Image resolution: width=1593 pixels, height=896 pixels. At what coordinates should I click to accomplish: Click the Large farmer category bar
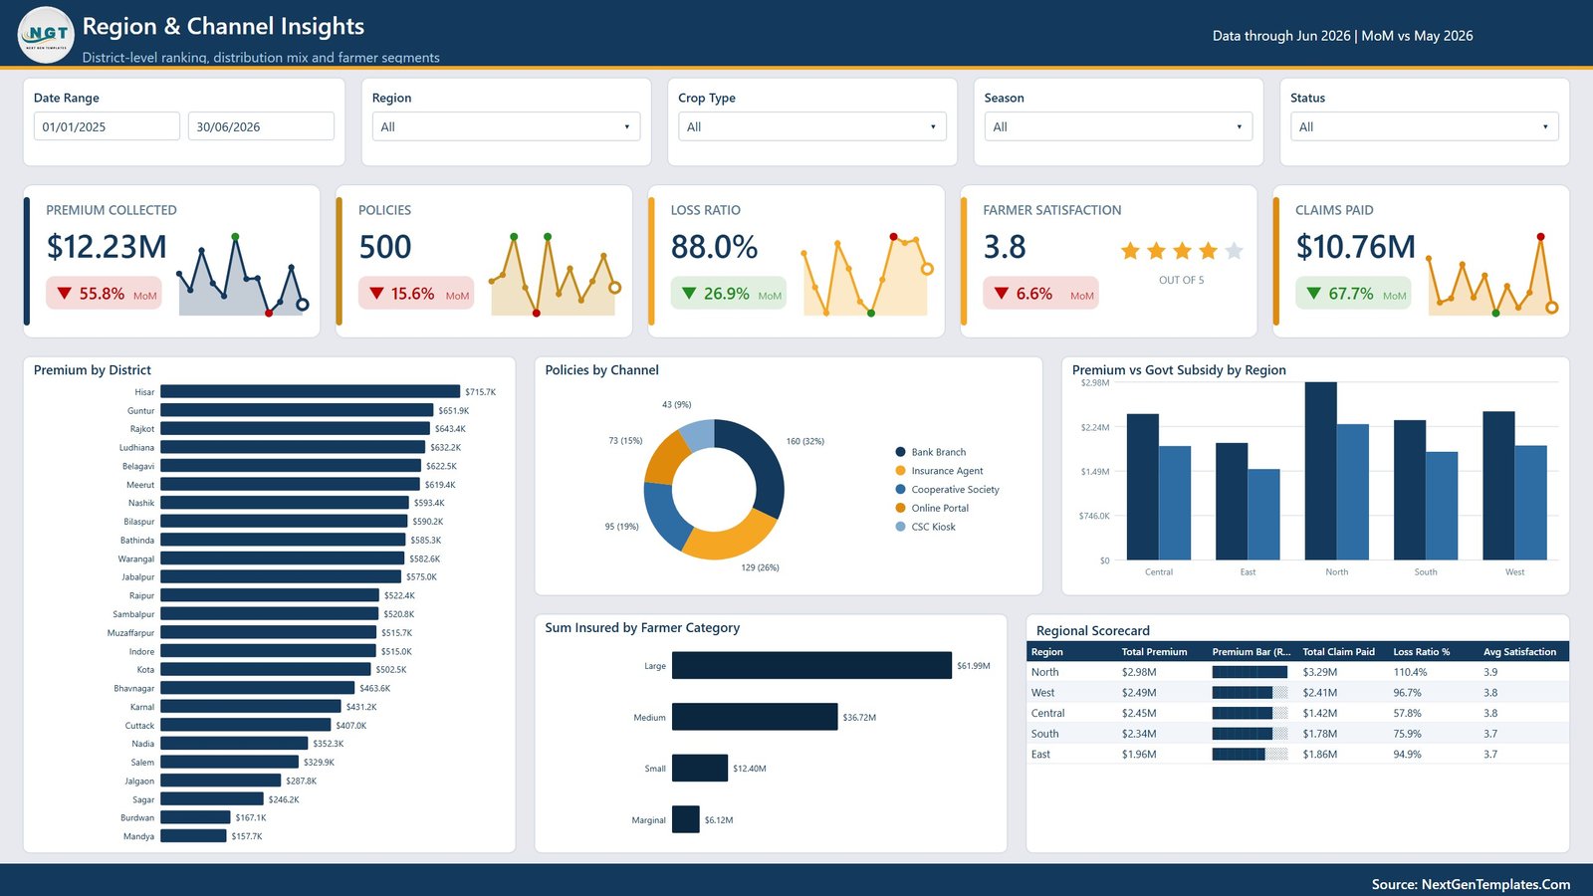(x=811, y=665)
